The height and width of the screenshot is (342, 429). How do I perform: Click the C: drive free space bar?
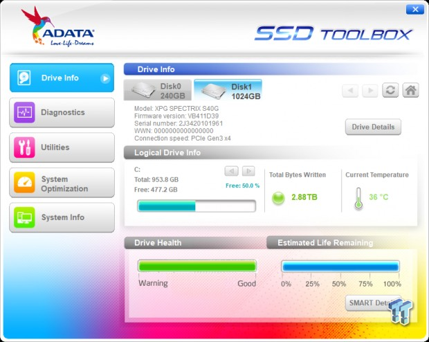click(x=197, y=206)
